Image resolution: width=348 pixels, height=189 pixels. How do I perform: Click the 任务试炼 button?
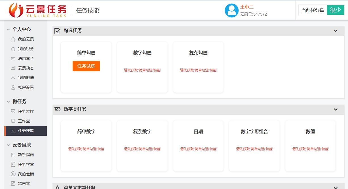[x=86, y=66]
